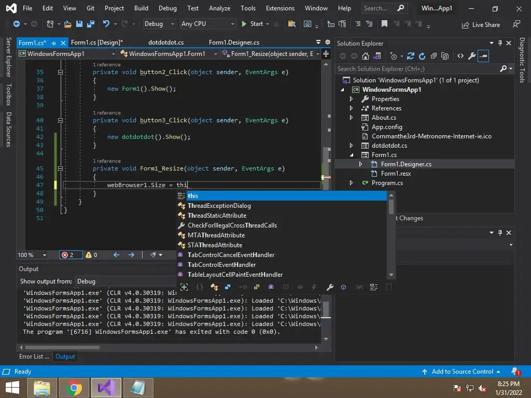Screen dimensions: 531x398
Task: Toggle the IntelliSense snippets filter checkbox
Action: [388, 287]
